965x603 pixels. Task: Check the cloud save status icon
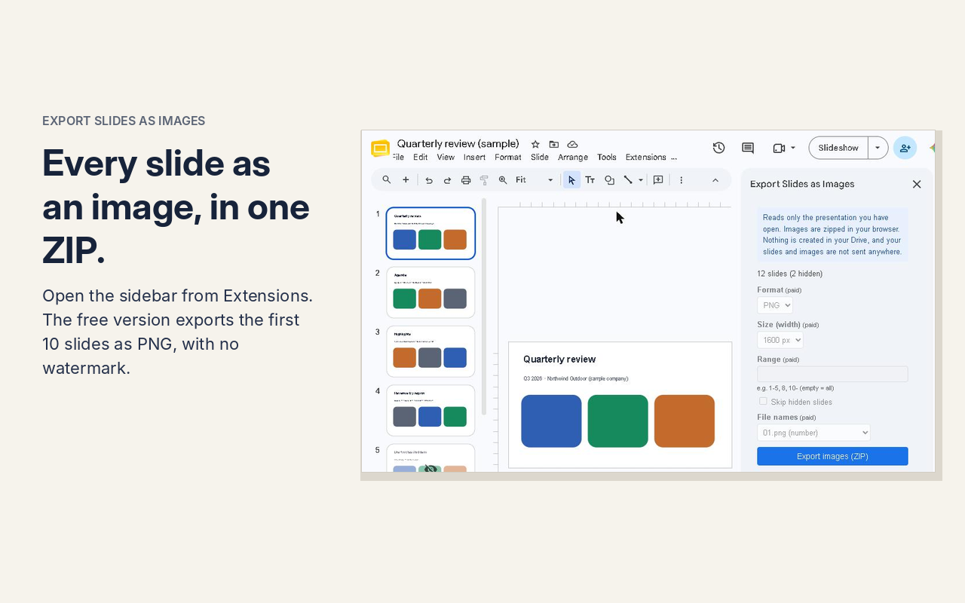point(572,144)
